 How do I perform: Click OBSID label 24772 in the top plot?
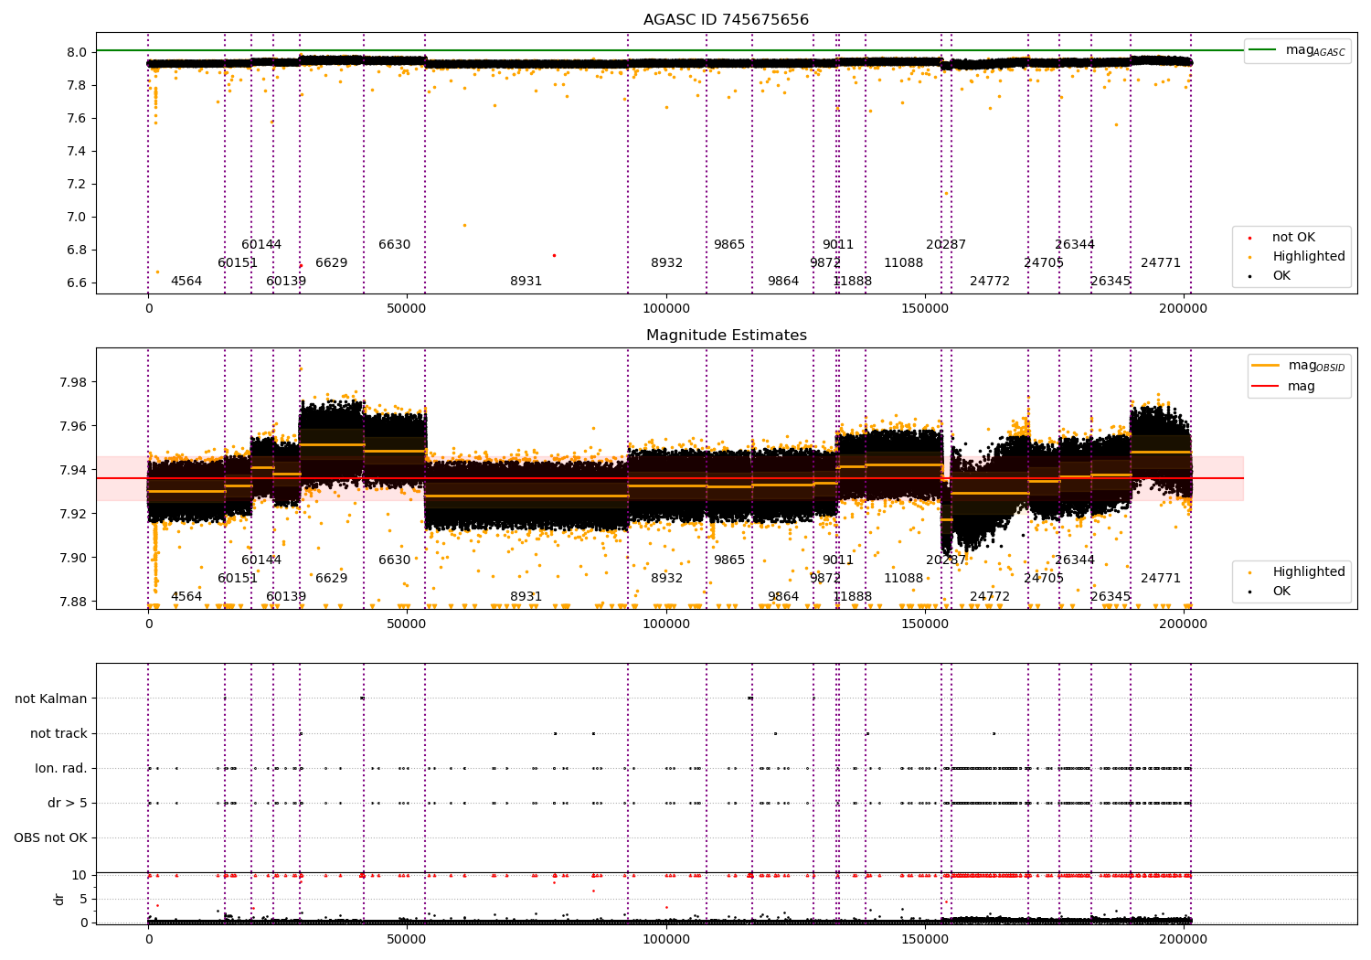[x=990, y=282]
